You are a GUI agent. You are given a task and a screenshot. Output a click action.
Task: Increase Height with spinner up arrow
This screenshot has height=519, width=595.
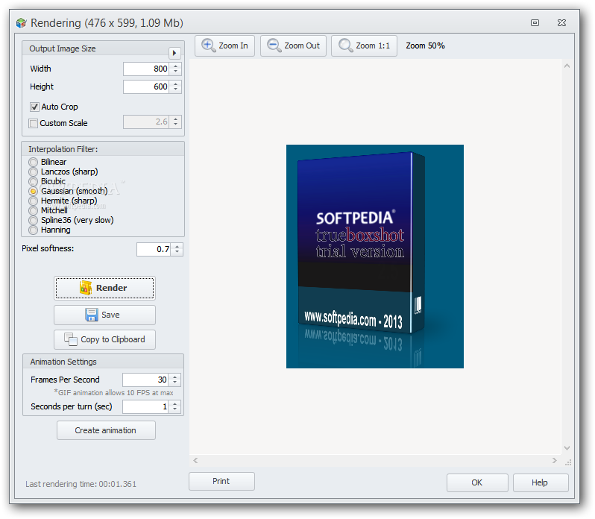(x=175, y=84)
